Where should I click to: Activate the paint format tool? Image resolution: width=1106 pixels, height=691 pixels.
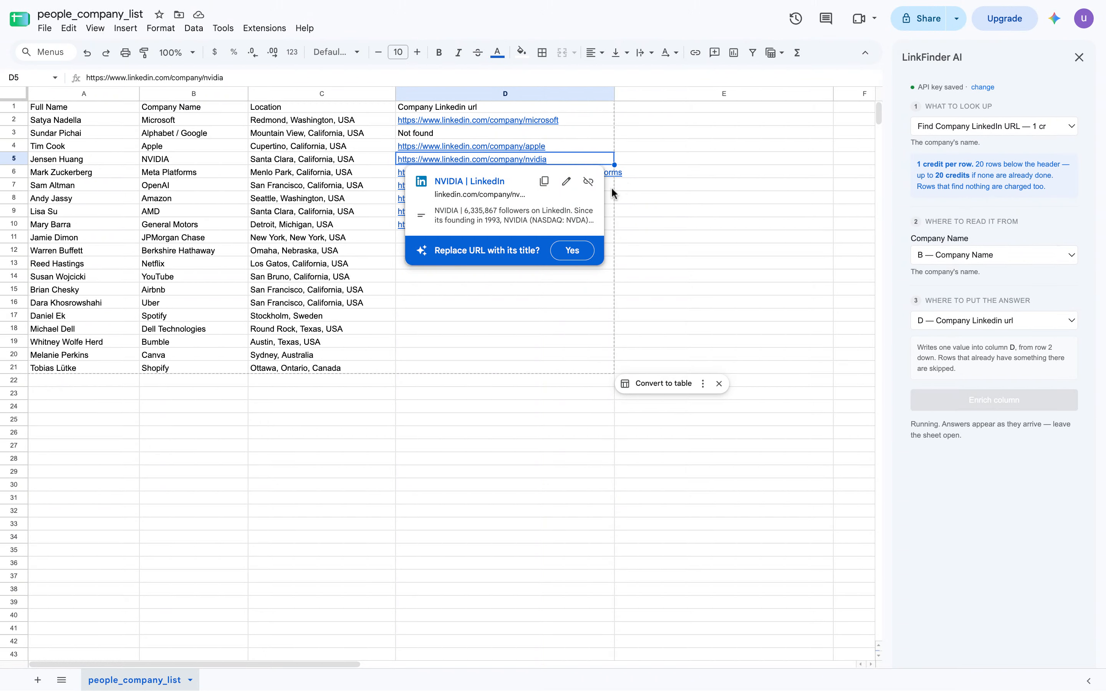(144, 53)
